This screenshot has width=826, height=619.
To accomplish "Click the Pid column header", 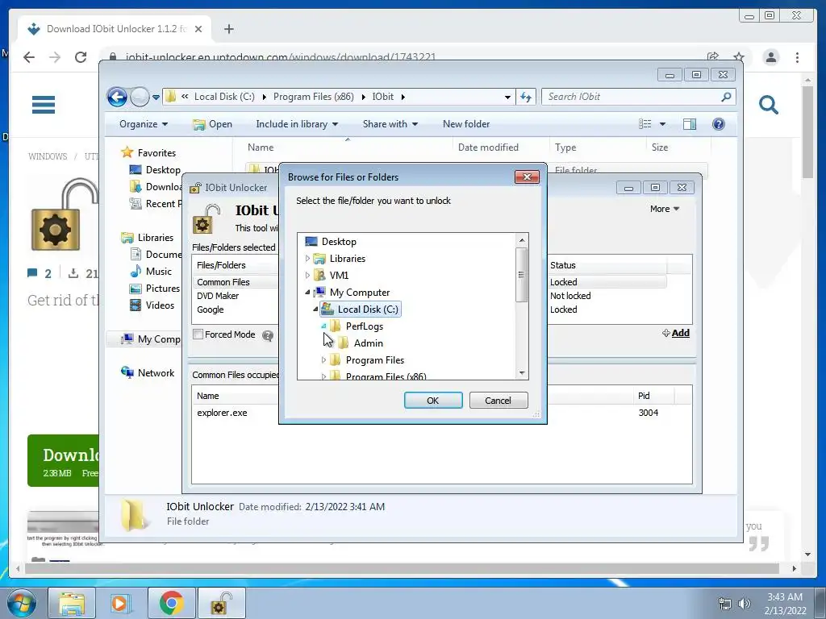I will coord(653,396).
